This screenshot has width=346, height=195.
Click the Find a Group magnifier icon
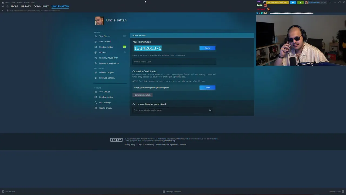coord(96,102)
